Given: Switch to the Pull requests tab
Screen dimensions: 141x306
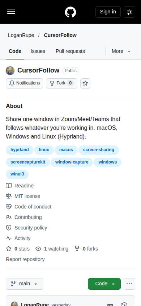Looking at the screenshot, I should click(70, 51).
